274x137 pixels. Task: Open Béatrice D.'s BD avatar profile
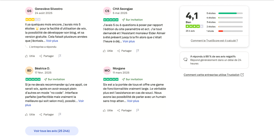coord(29,71)
